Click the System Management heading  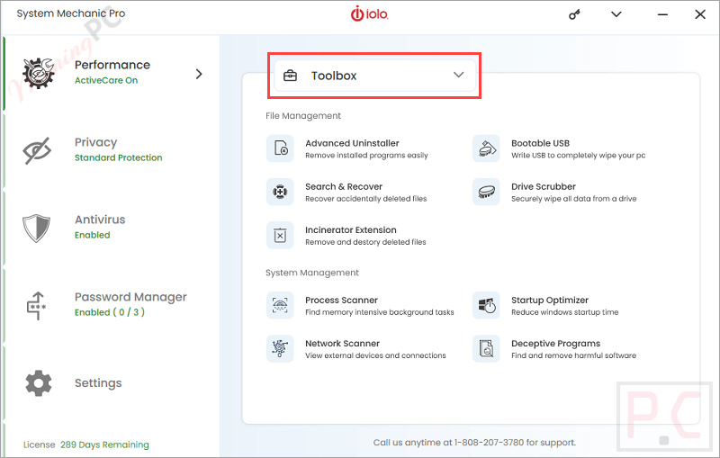click(x=312, y=273)
